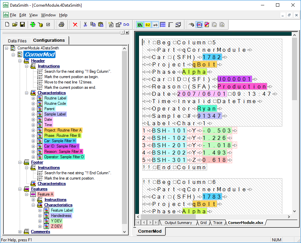
Task: Open the Window menu
Action: 48,15
